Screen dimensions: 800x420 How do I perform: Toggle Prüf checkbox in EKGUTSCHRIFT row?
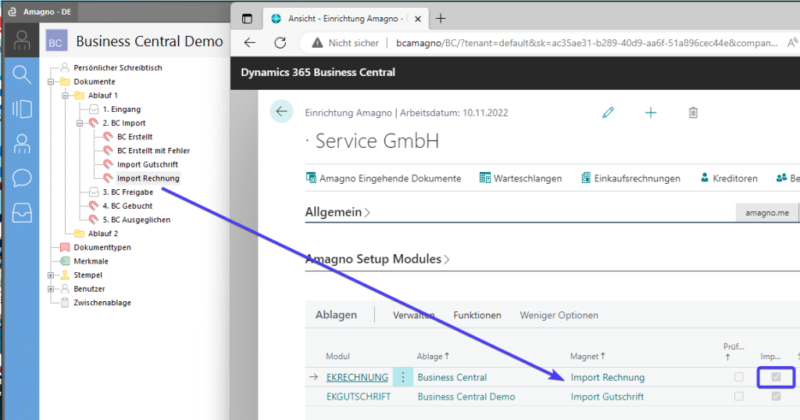[x=739, y=396]
